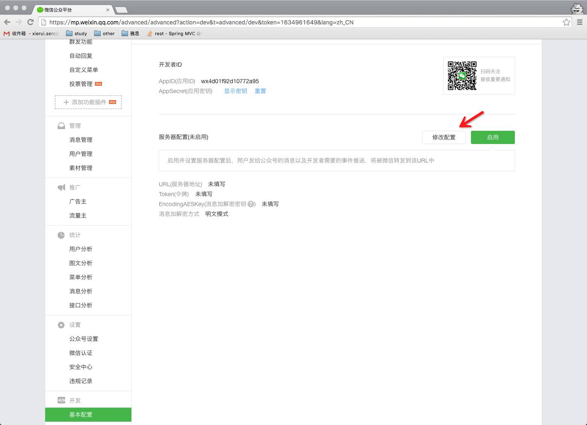
Task: Click the 服务器配置(未启用) heading
Action: click(184, 137)
